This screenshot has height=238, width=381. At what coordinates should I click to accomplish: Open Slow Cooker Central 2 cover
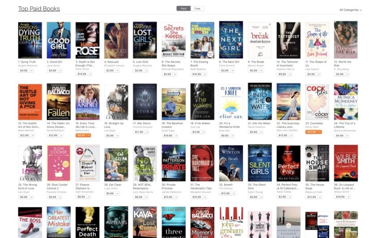coord(59,163)
